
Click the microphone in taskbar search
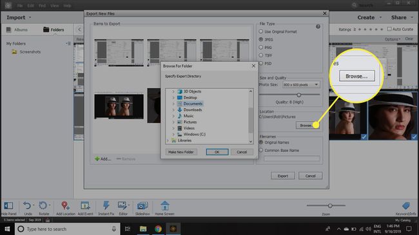pos(114,229)
